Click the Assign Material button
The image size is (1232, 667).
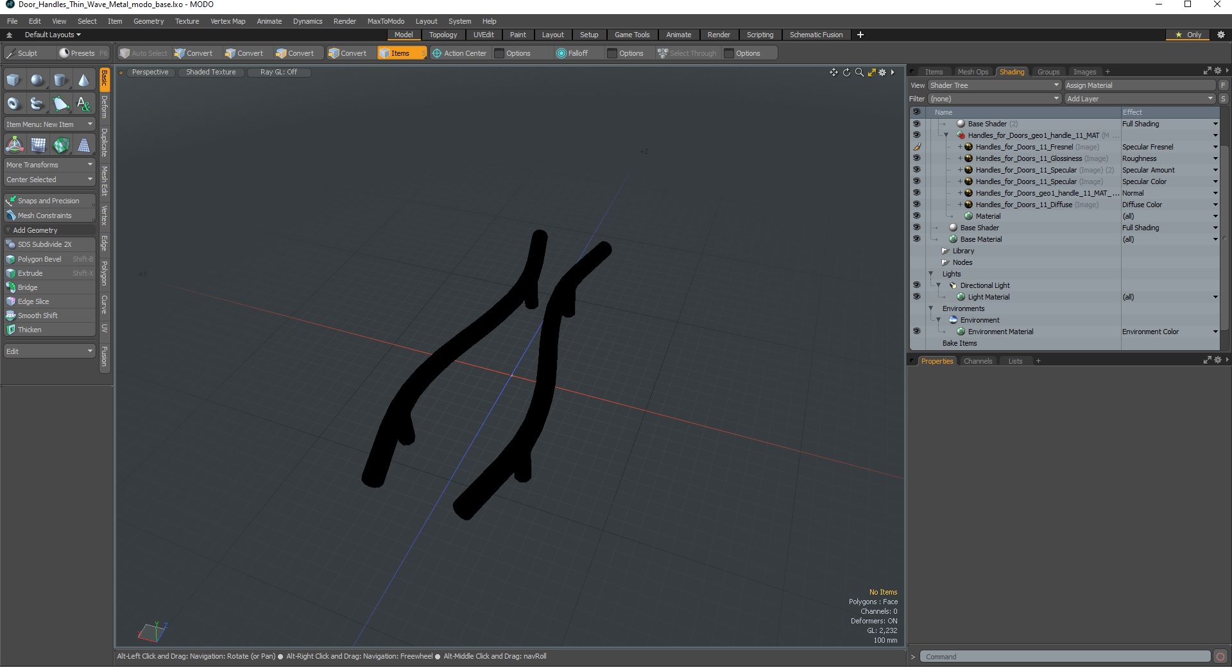1140,85
